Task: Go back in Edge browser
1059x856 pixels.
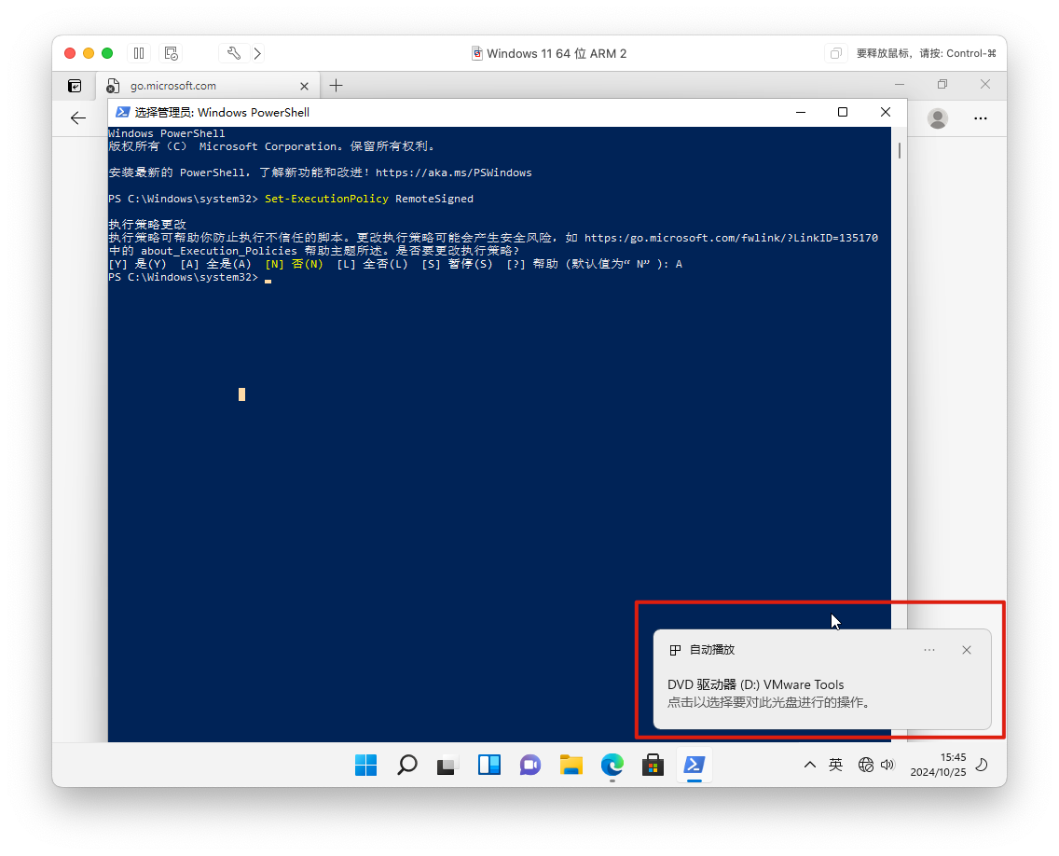Action: pos(78,118)
